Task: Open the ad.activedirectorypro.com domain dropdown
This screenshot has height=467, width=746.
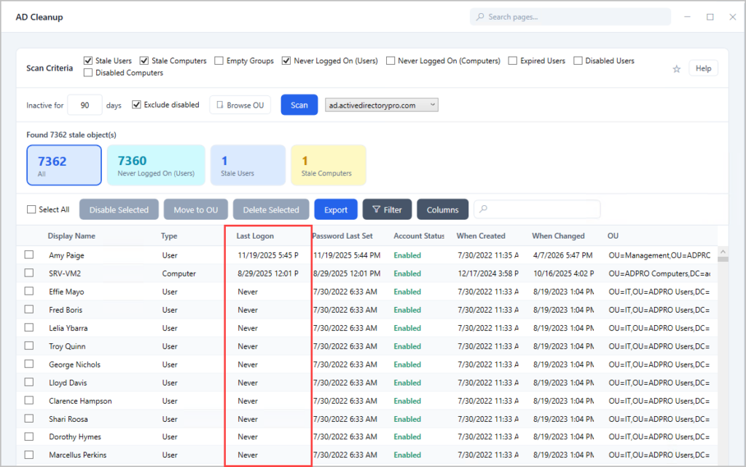Action: coord(382,105)
